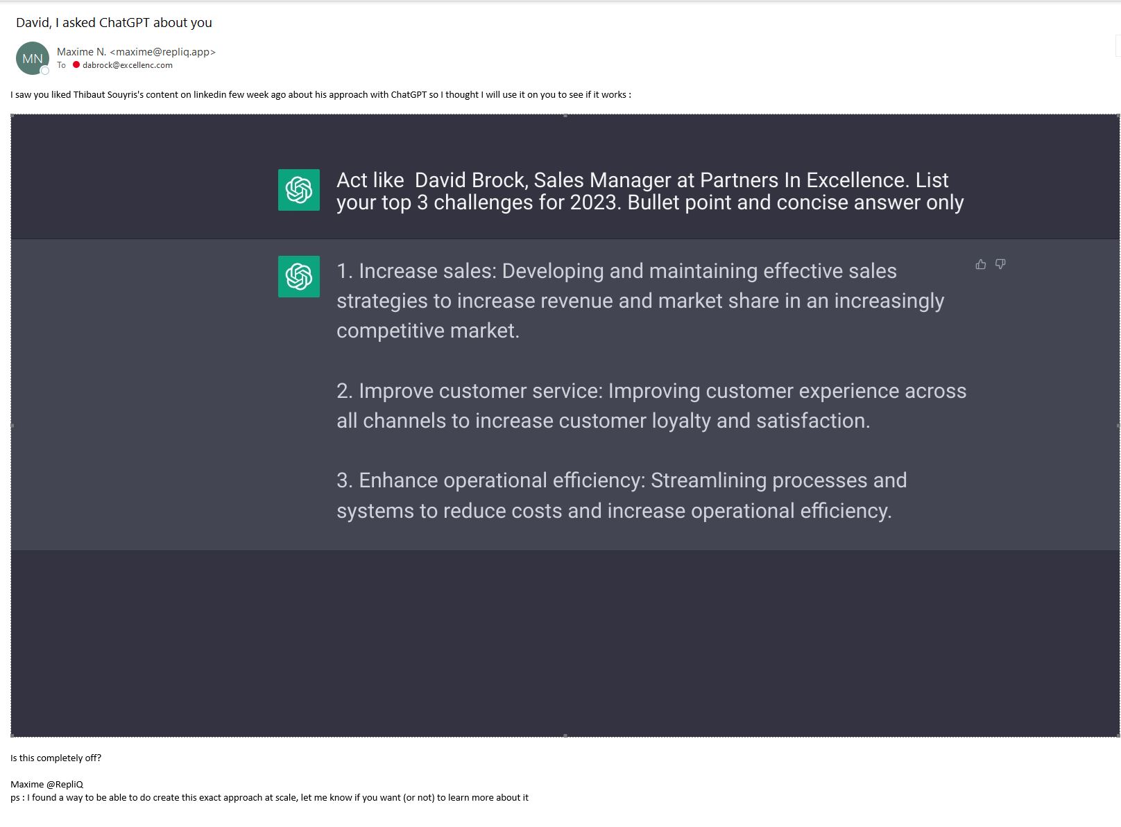Select the top-center image resize handle
The height and width of the screenshot is (827, 1121).
point(565,115)
